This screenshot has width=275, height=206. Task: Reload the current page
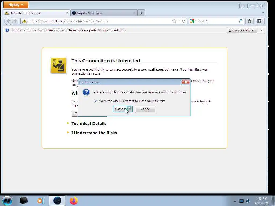[184, 21]
